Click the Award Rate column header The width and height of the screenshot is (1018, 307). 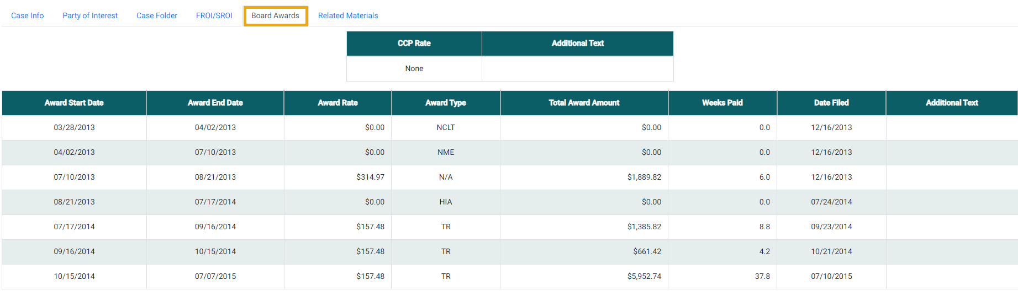click(337, 103)
